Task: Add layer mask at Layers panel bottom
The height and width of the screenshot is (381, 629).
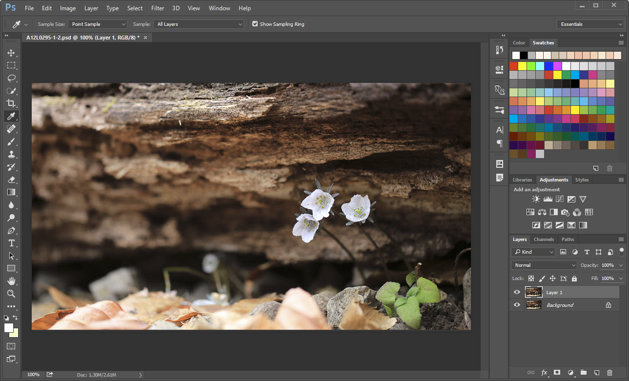Action: click(x=557, y=373)
